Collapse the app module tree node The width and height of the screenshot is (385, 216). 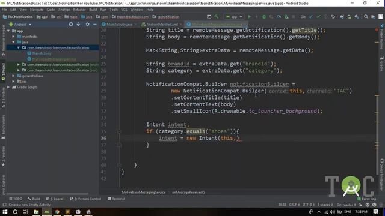(x=8, y=31)
